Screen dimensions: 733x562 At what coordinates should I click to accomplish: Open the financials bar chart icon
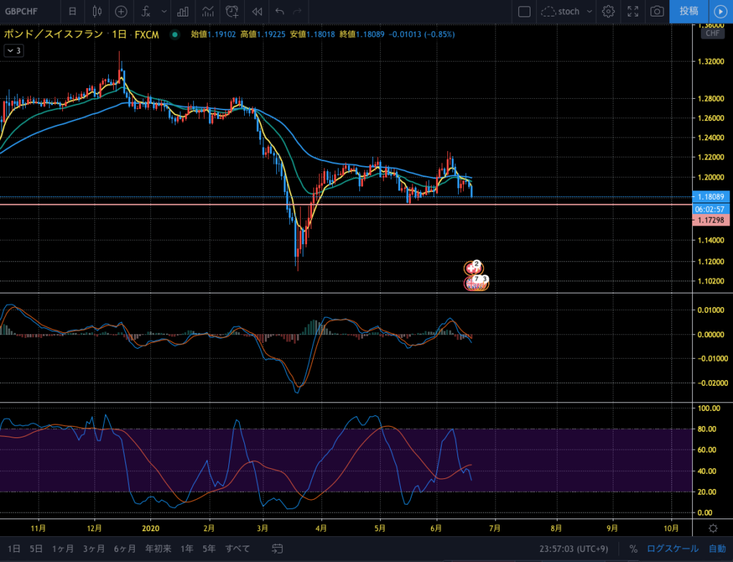pyautogui.click(x=183, y=11)
